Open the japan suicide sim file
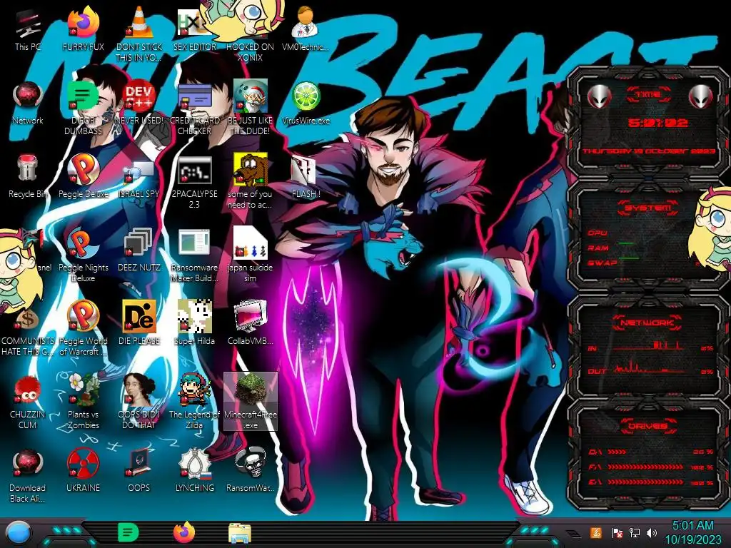Image resolution: width=731 pixels, height=548 pixels. coord(251,255)
